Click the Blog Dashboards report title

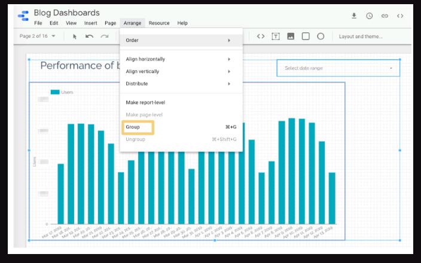66,13
